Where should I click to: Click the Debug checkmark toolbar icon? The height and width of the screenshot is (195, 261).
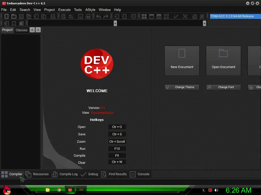[x=176, y=17]
